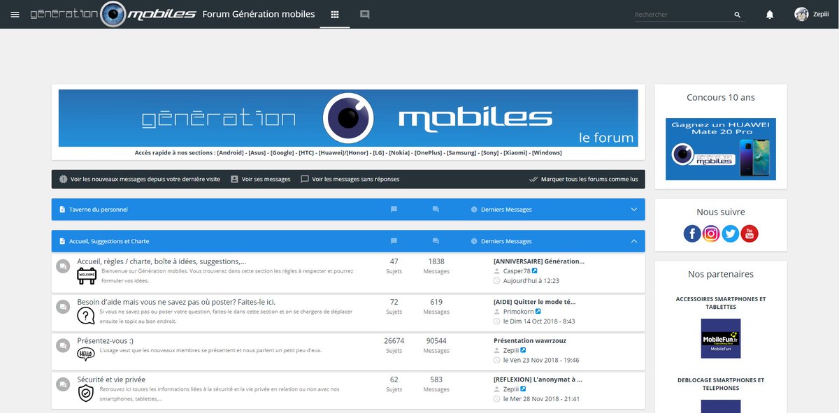This screenshot has width=839, height=413.
Task: Open Accueil, Suggestions et Charte category
Action: [109, 241]
